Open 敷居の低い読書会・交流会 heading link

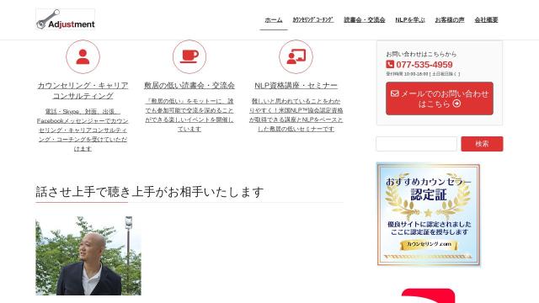[189, 86]
